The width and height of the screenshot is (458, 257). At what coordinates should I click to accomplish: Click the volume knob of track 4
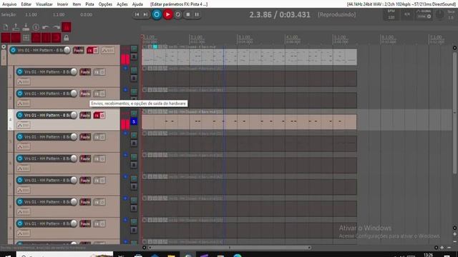[x=74, y=116]
